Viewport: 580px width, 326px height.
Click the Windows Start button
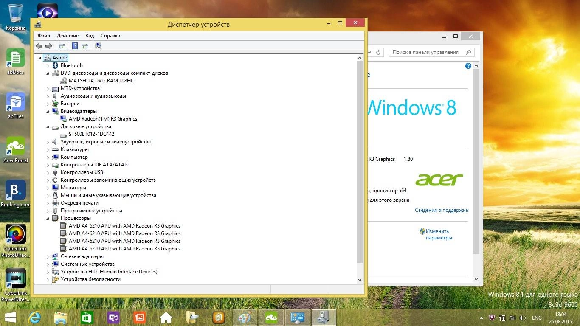(11, 318)
